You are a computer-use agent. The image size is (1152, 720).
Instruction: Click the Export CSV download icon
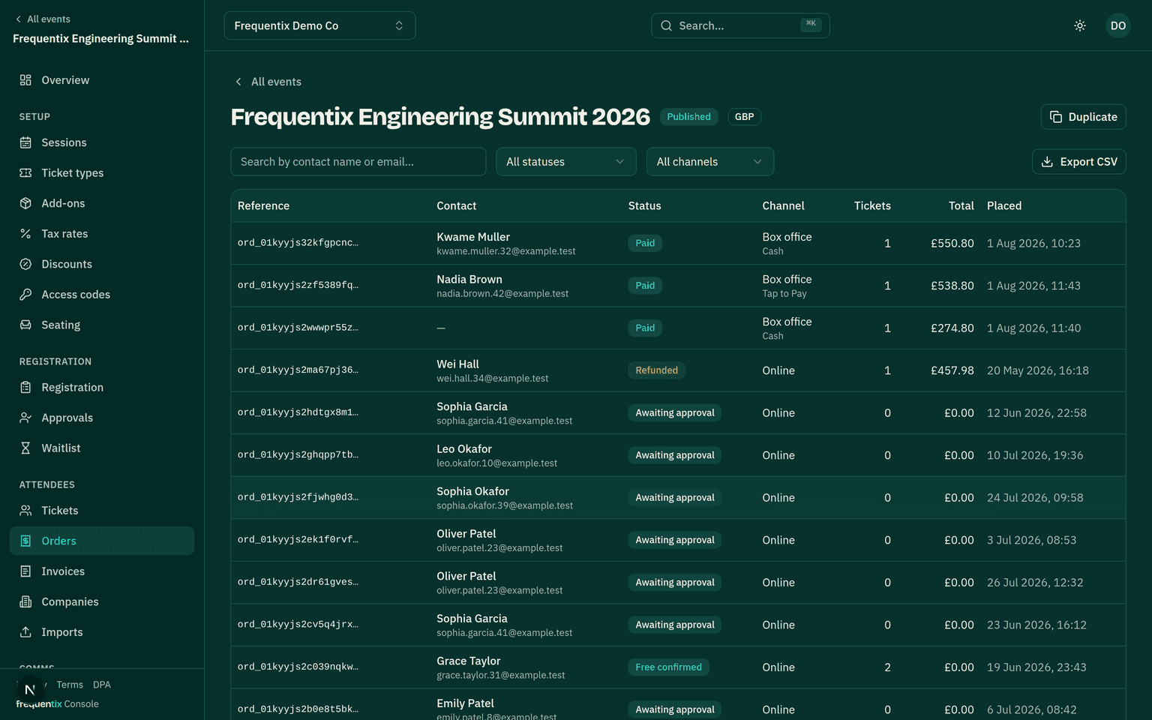(x=1047, y=162)
